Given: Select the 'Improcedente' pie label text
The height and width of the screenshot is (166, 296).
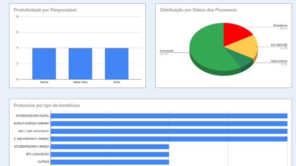Looking at the screenshot, I should pos(279,61).
